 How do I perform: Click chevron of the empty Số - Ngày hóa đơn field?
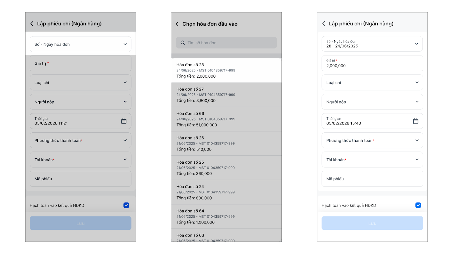point(125,44)
